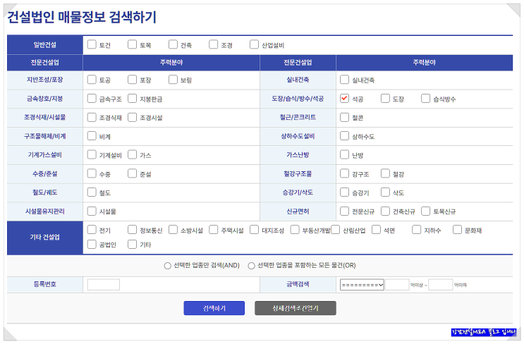This screenshot has height=344, width=524.
Task: Enable the 공법인 checkbox
Action: click(x=92, y=244)
